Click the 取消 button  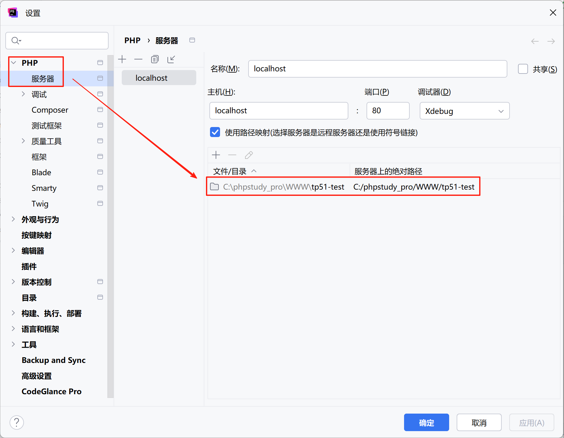[x=479, y=423]
